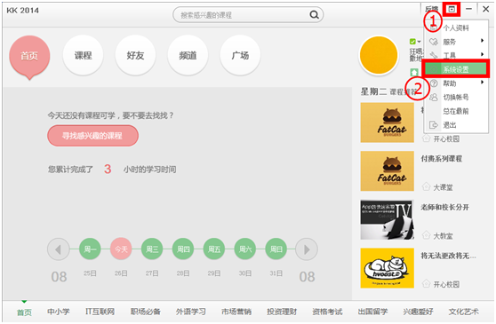Expand the 服务 submenu arrow

pos(482,41)
